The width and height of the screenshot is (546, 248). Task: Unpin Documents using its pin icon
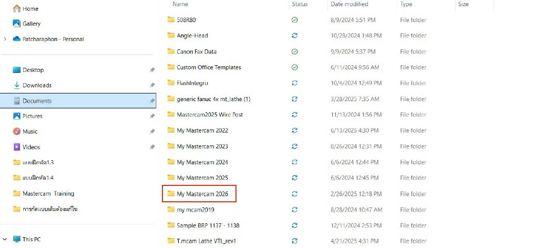tap(152, 101)
